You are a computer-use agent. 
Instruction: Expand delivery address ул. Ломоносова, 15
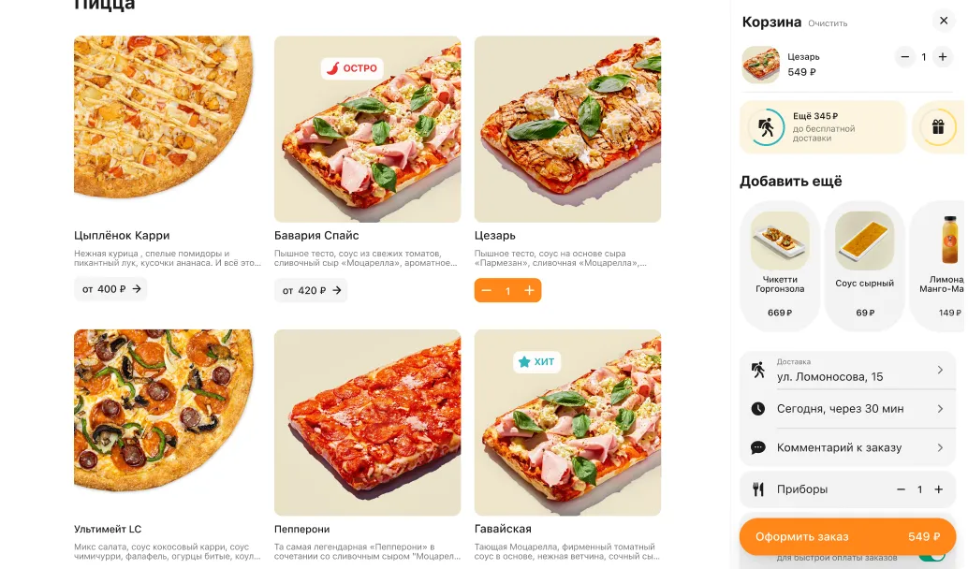click(x=847, y=371)
